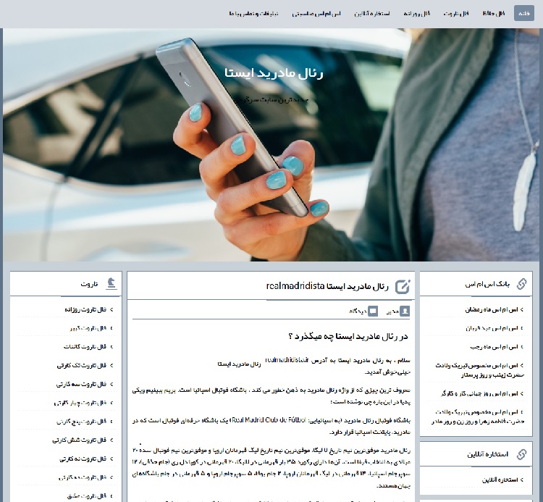Click the chain link icon beside بانک اس ام اس
Viewport: 543px width, 502px height.
pos(521,284)
